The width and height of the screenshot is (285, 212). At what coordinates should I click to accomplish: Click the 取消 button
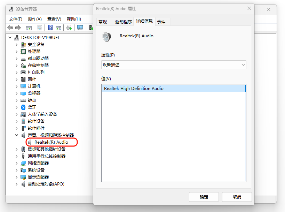pyautogui.click(x=237, y=197)
